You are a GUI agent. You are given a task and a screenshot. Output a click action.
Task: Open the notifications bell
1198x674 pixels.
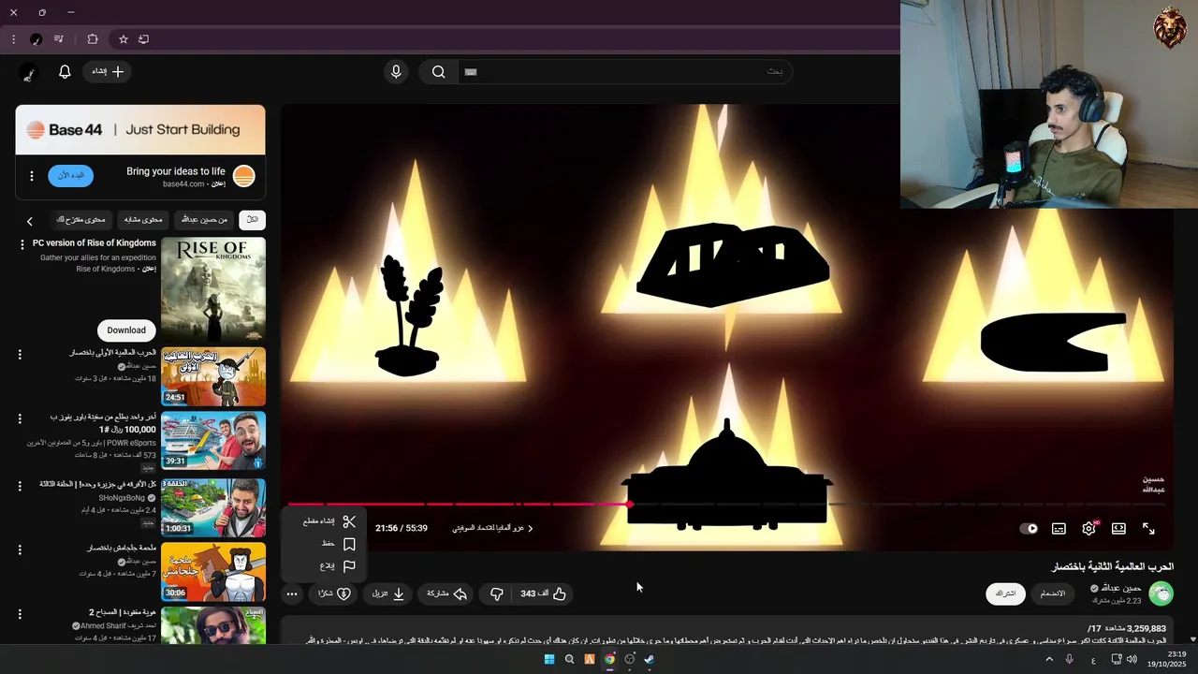65,71
